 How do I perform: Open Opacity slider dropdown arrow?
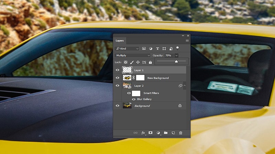(176, 55)
